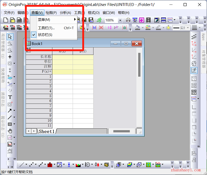The height and width of the screenshot is (175, 207).
Task: Expand the Arrow tool dropdown arrow
Action: 14,110
